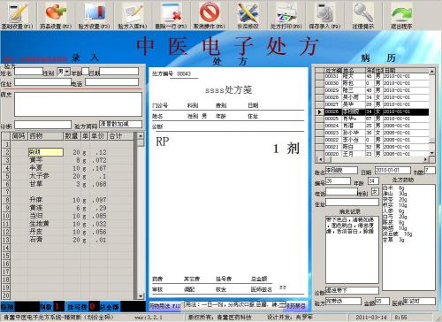442x322 pixels.
Task: Select record 00021 in history list
Action: pos(377,147)
